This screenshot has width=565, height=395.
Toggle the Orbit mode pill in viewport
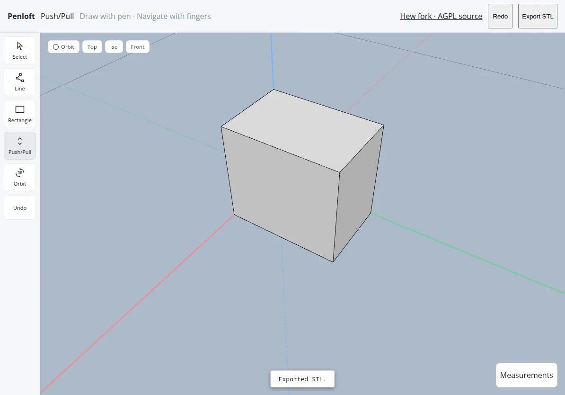(63, 47)
